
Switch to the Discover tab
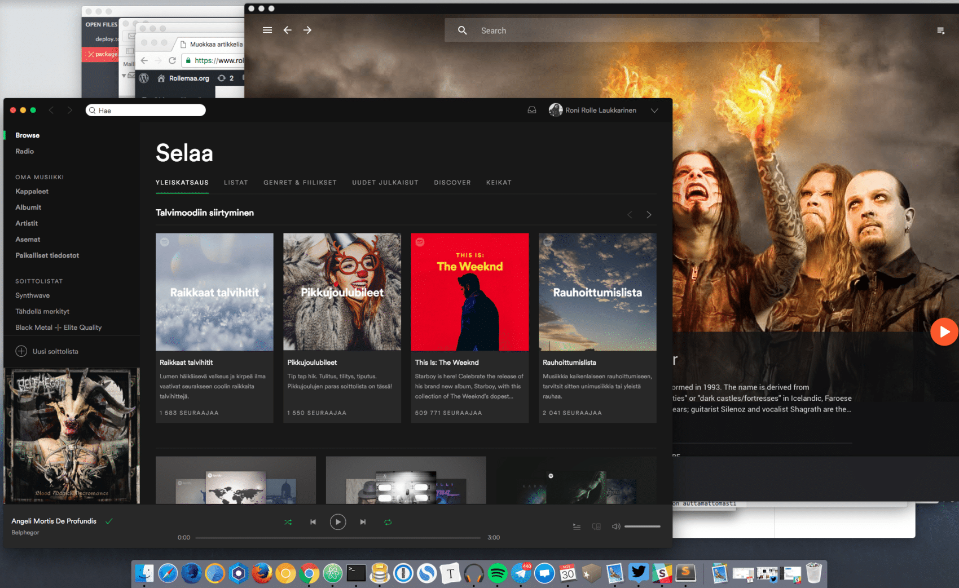[452, 183]
